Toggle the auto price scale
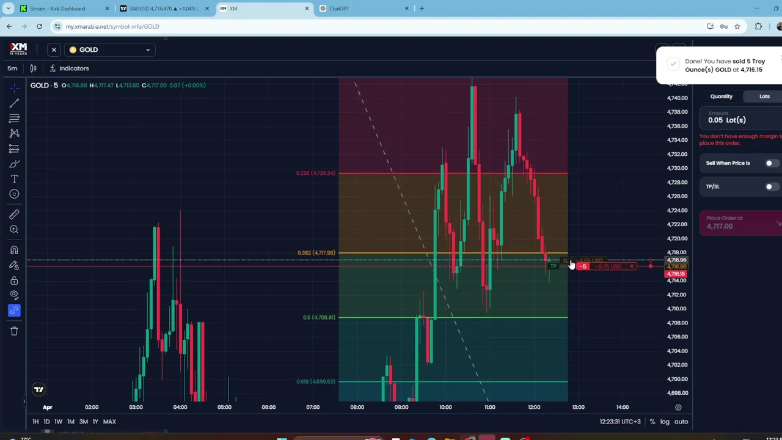This screenshot has width=782, height=440. pyautogui.click(x=681, y=422)
